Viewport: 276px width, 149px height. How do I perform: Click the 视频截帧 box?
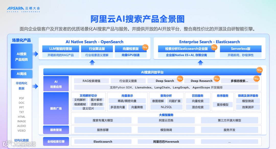pyautogui.click(x=80, y=104)
